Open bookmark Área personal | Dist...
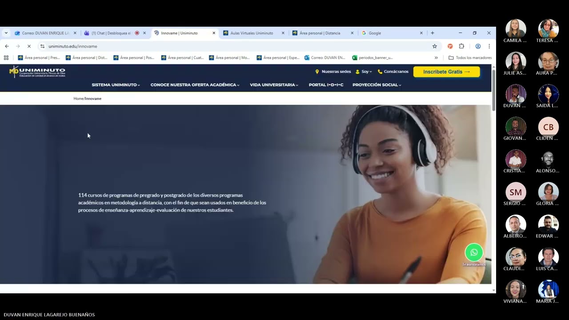This screenshot has width=569, height=320. 86,58
